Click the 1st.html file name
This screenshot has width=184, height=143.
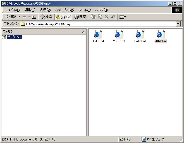coord(98,41)
